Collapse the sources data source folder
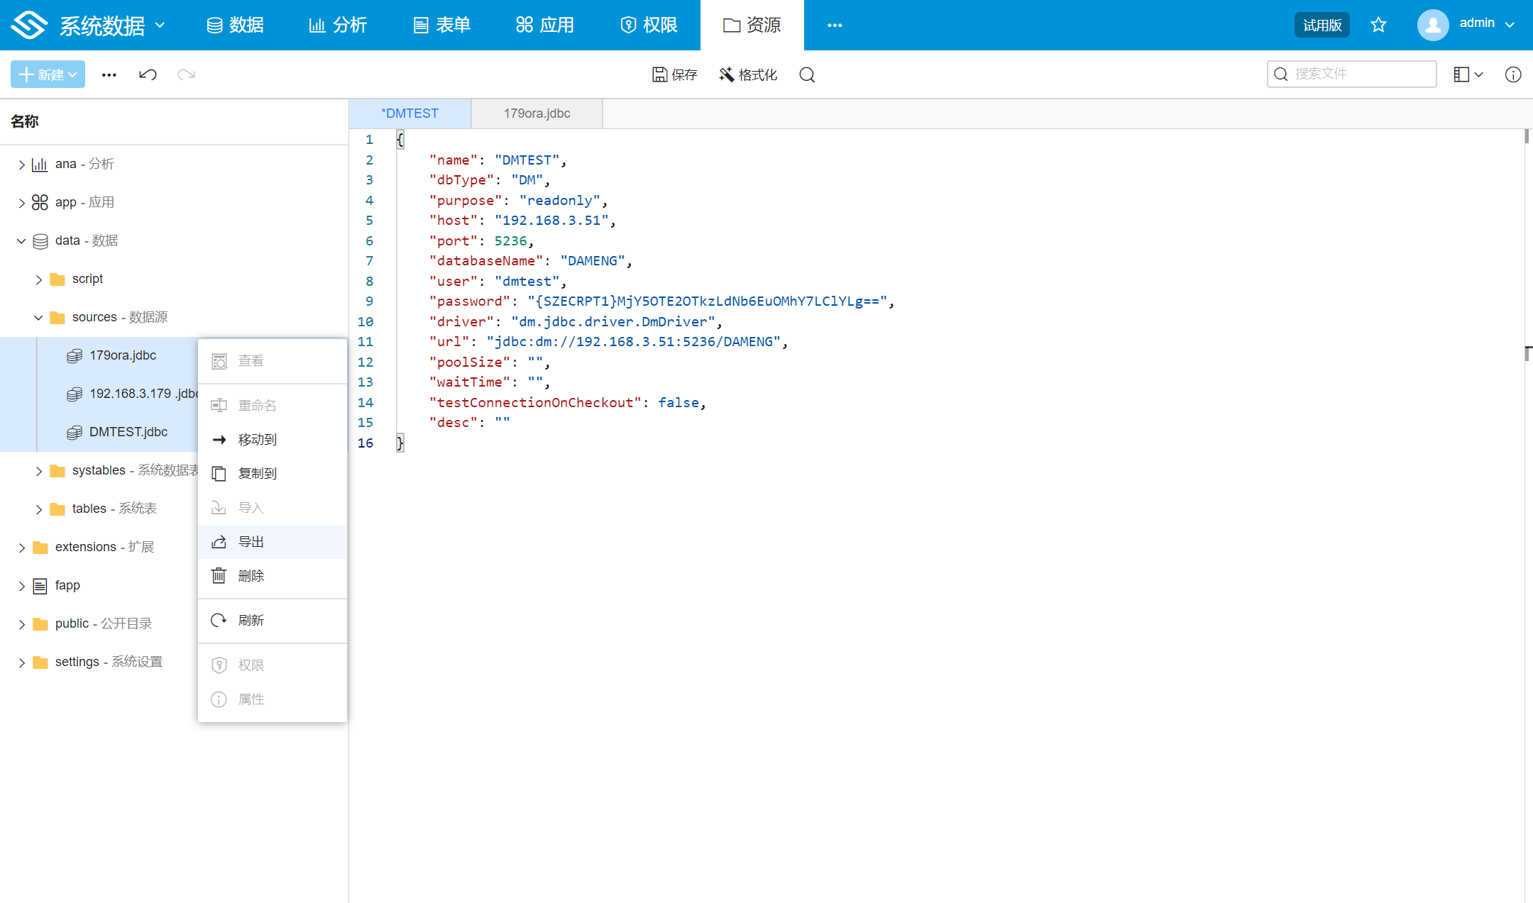This screenshot has height=903, width=1533. point(38,317)
